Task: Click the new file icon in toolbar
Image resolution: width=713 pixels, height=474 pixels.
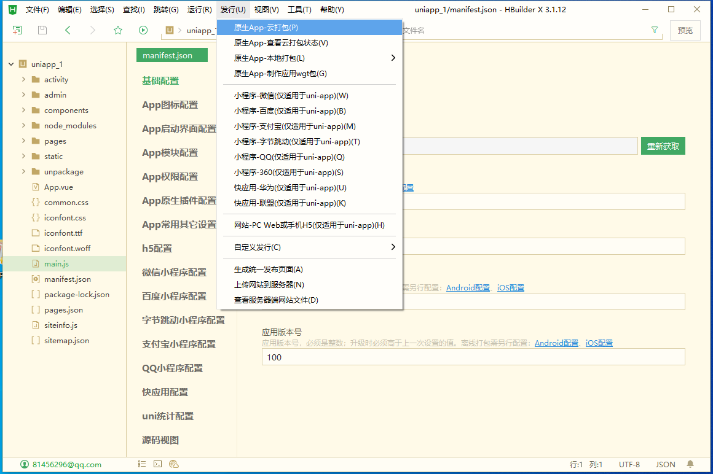Action: point(17,30)
